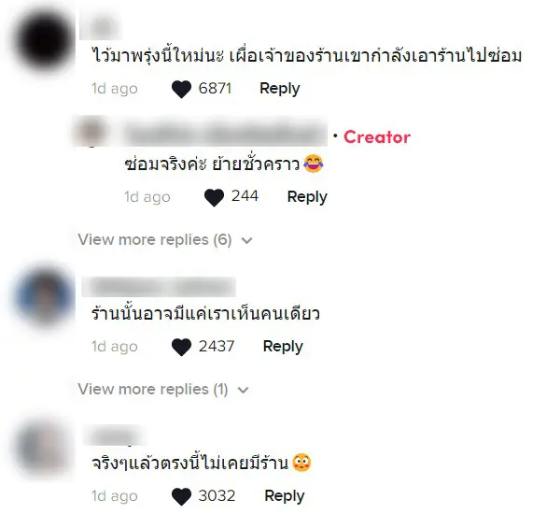Like the creator's reply with 244 likes
The width and height of the screenshot is (560, 514).
pos(214,197)
